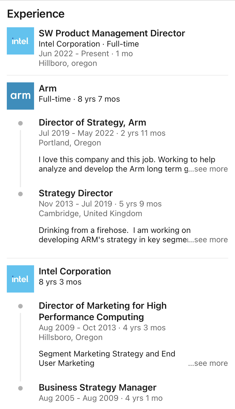Select the timeline dot beside Strategy Director

[x=20, y=194]
